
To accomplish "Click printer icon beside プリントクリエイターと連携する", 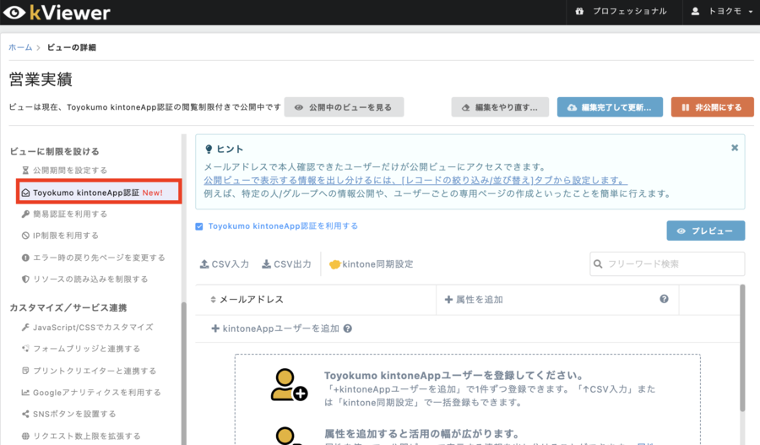I will [25, 371].
